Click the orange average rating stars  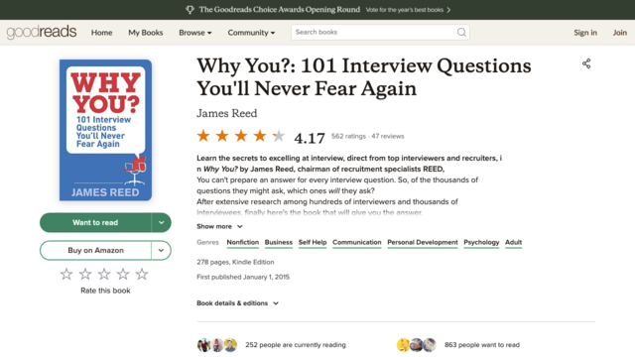pos(241,136)
